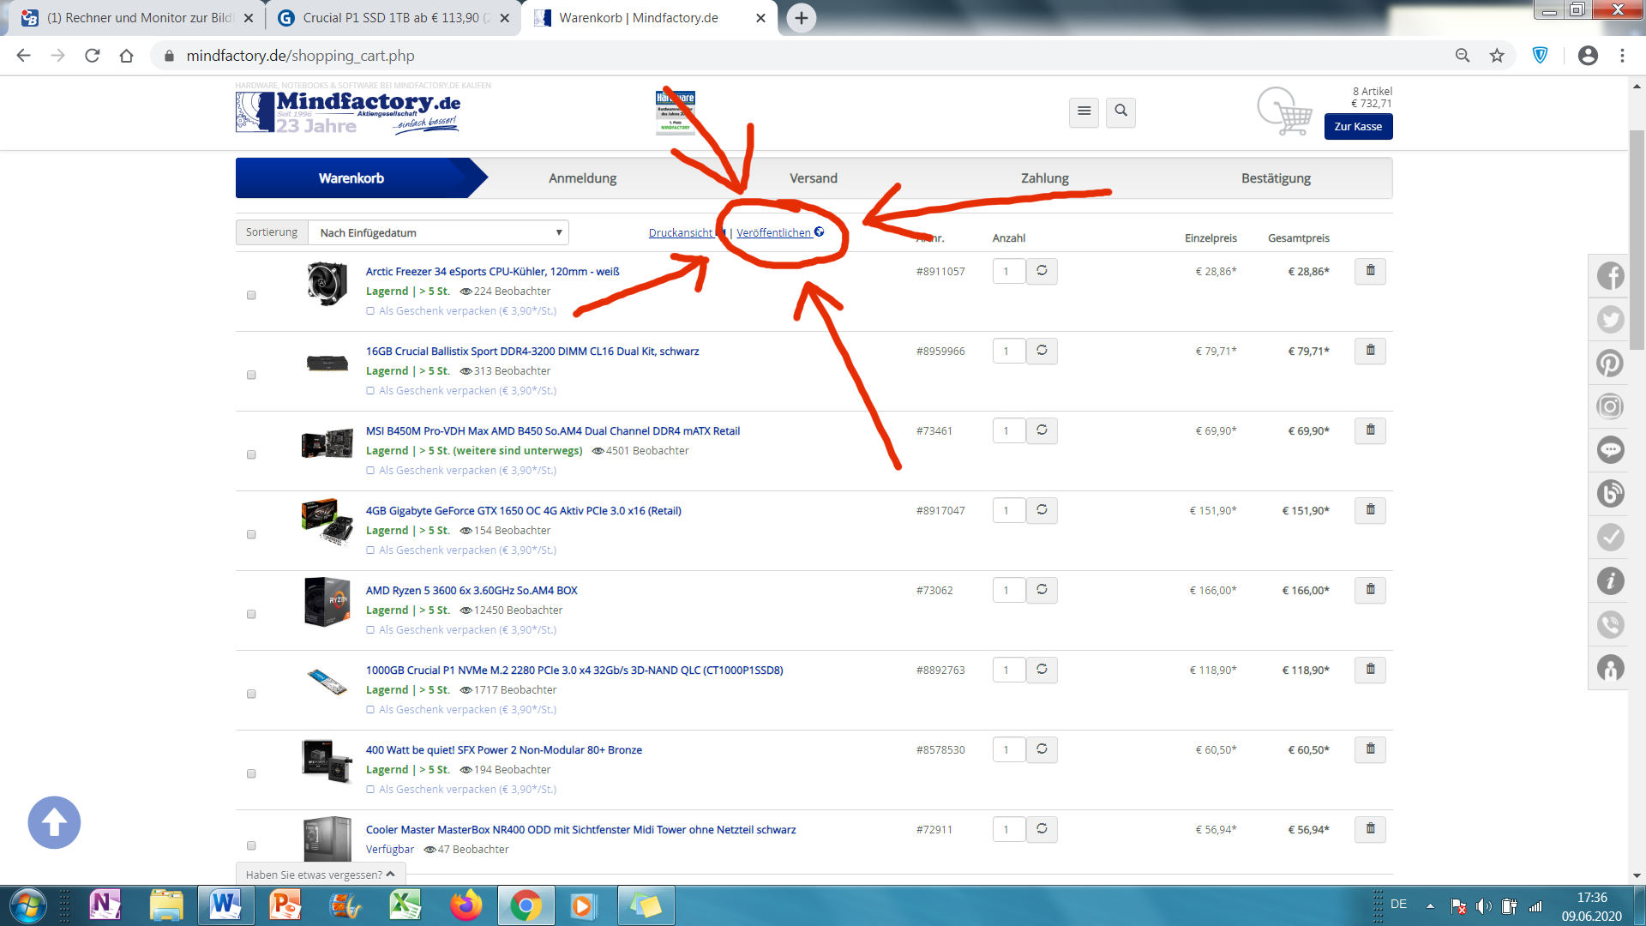
Task: Tick the Gigabyte GTX 1650 row checkbox
Action: click(x=251, y=534)
